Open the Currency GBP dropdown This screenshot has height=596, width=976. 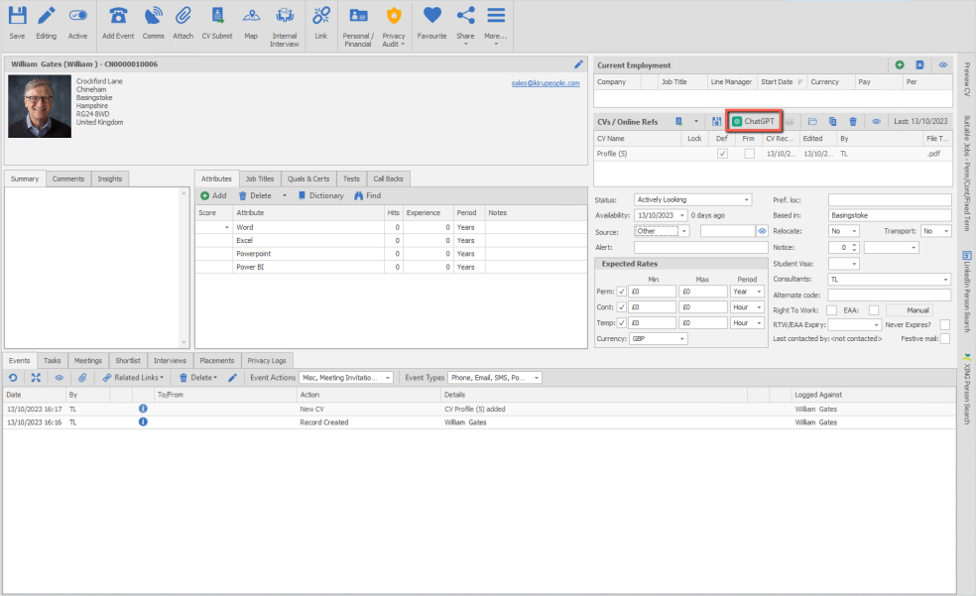coord(659,338)
